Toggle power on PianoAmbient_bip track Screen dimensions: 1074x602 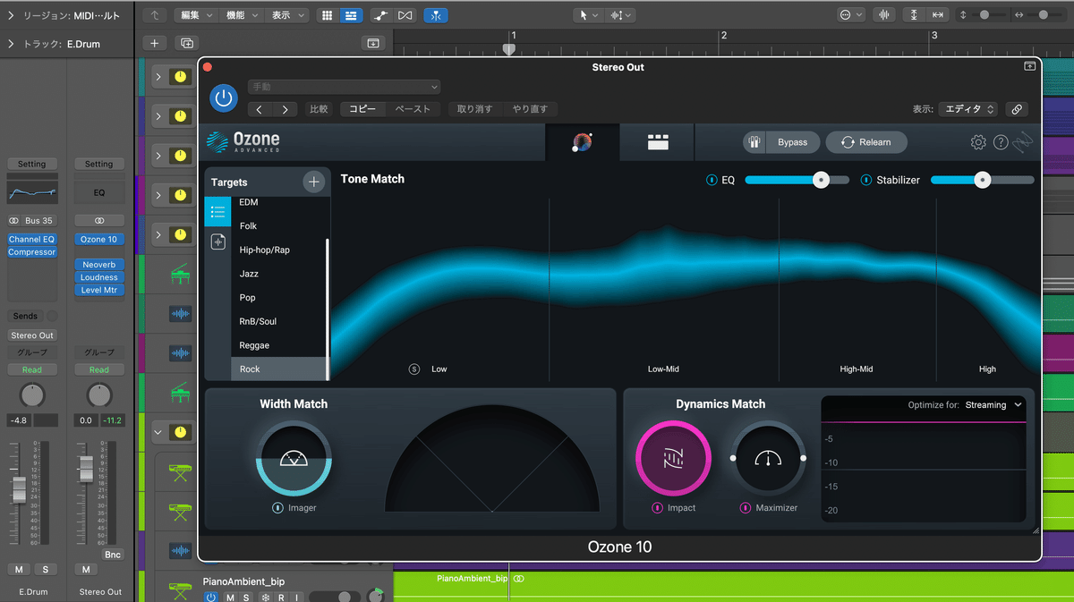coord(211,597)
